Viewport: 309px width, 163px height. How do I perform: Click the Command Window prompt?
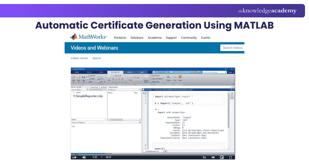tap(73, 126)
